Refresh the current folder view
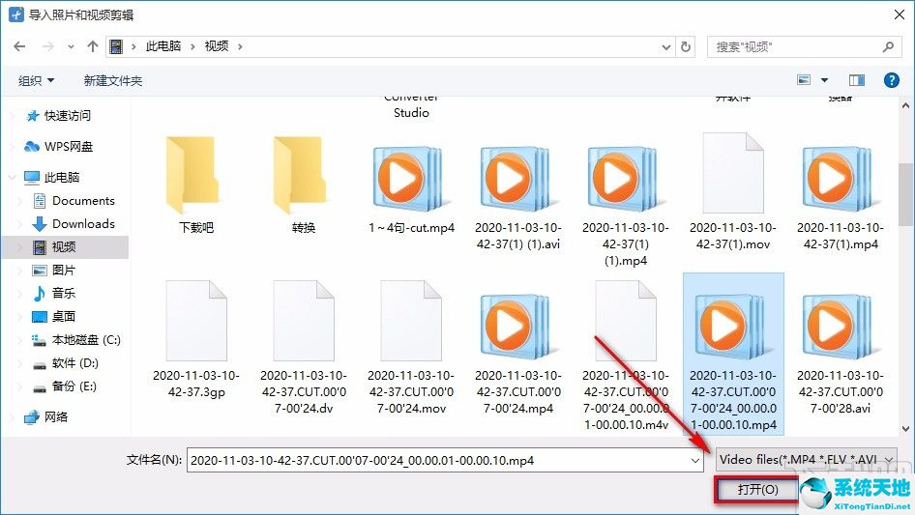 [x=687, y=46]
